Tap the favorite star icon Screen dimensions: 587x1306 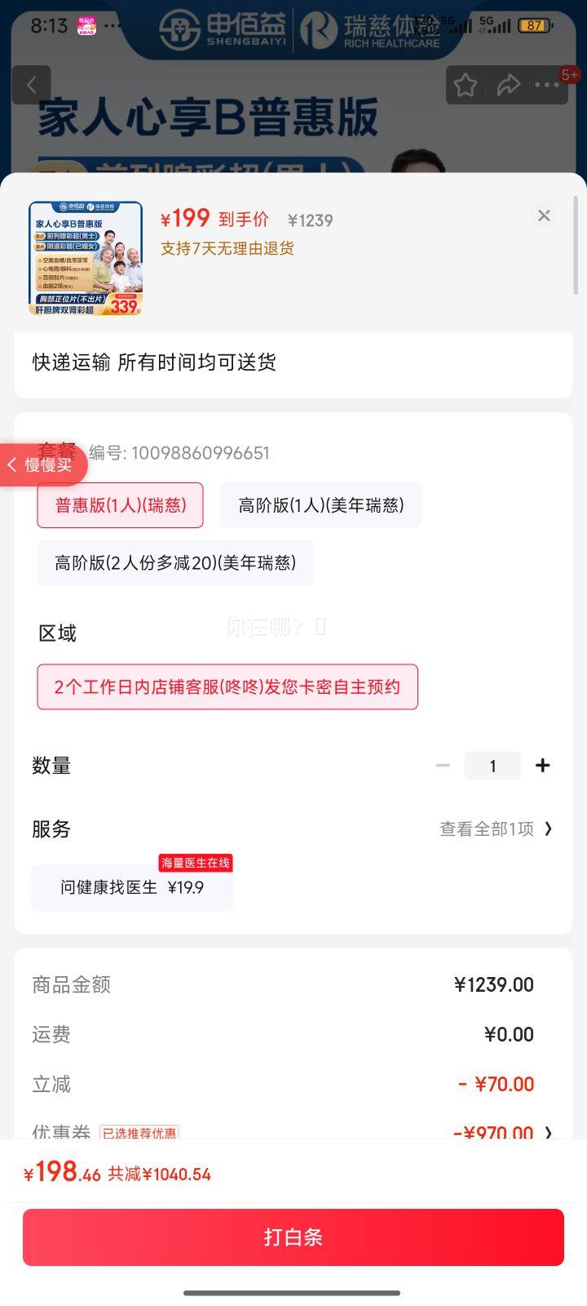click(x=466, y=85)
